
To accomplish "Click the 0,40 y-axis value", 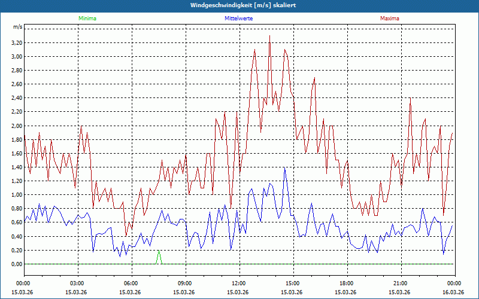I will pyautogui.click(x=17, y=236).
